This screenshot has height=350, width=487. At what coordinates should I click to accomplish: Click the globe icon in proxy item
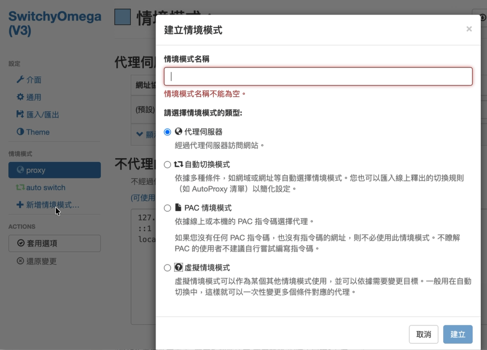click(20, 170)
